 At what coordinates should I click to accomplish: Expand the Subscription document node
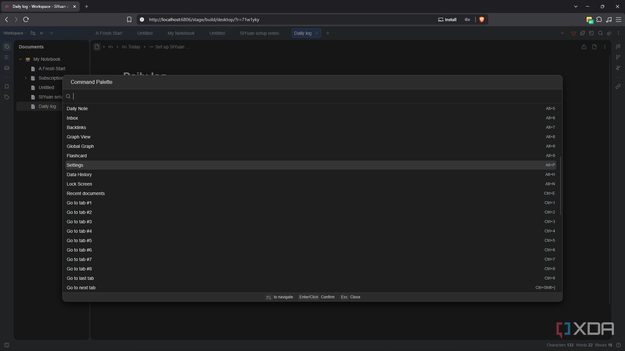(26, 78)
